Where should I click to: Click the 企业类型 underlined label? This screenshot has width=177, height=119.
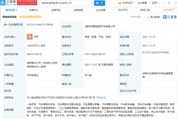[x=9, y=65]
